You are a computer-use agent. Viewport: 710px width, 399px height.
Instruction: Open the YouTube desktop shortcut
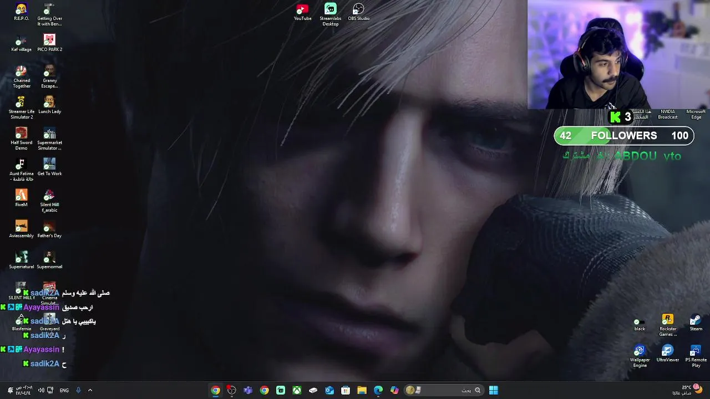(x=302, y=12)
